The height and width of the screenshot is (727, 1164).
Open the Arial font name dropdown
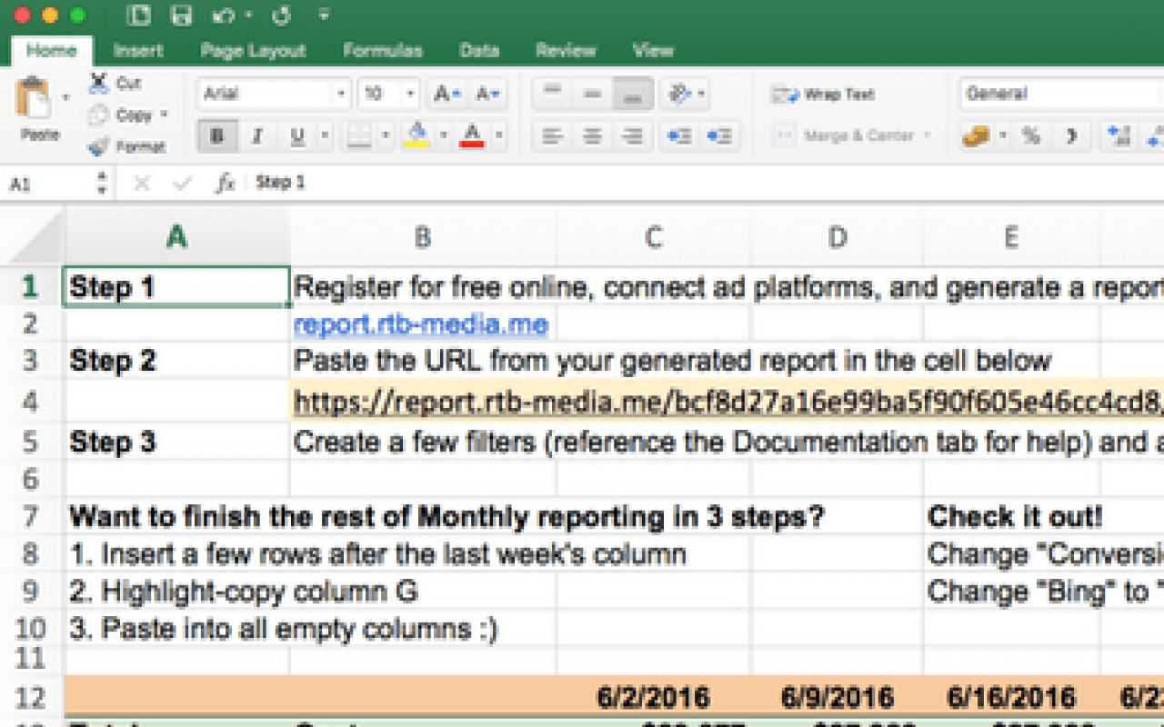click(x=341, y=94)
